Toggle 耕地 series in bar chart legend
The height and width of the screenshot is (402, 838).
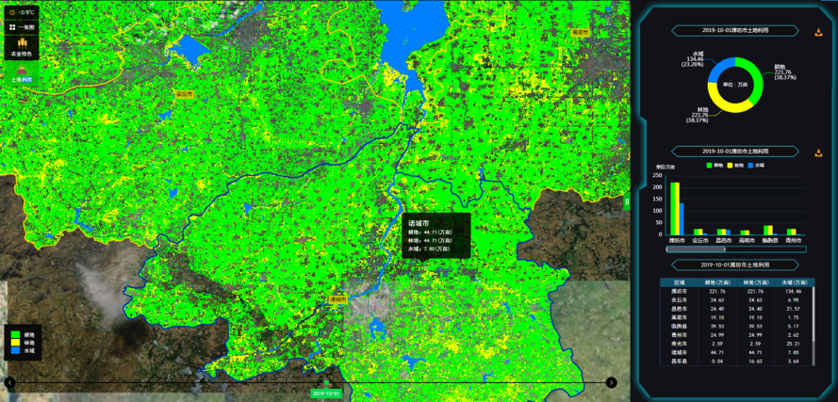coord(714,165)
